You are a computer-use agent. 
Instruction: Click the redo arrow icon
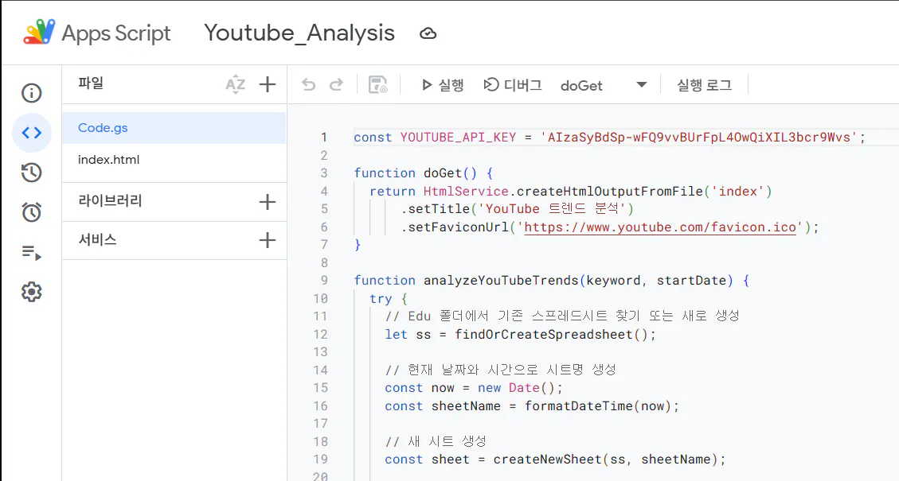tap(336, 85)
